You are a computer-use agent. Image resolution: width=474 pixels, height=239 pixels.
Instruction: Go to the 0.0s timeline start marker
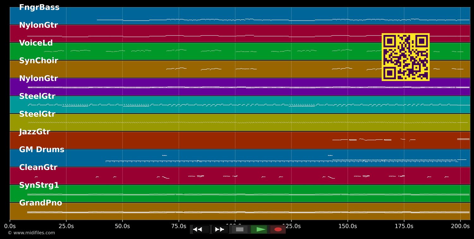(x=10, y=226)
